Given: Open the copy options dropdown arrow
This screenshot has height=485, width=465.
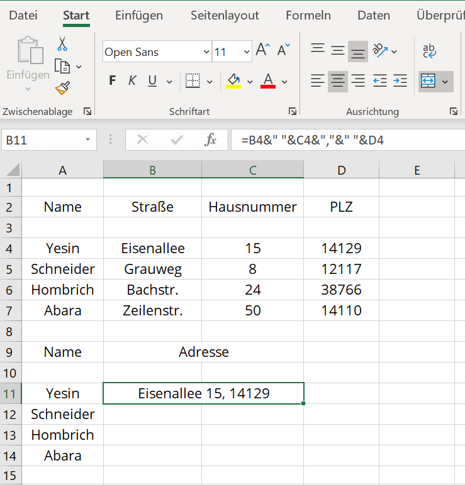Looking at the screenshot, I should [x=79, y=67].
